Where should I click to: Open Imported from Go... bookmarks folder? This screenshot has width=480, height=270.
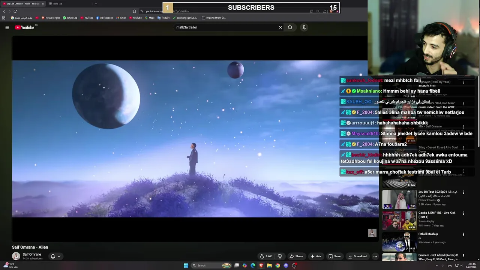pos(214,18)
